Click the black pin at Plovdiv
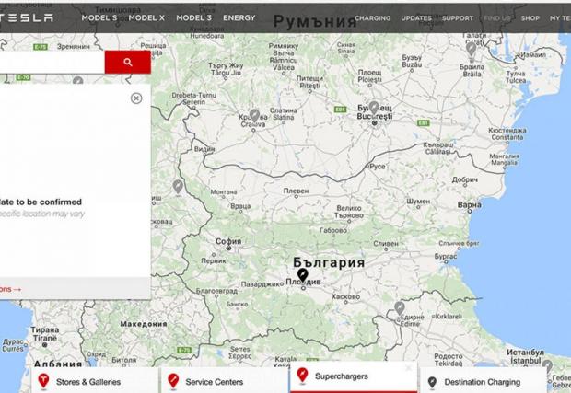The height and width of the screenshot is (393, 571). 303,275
